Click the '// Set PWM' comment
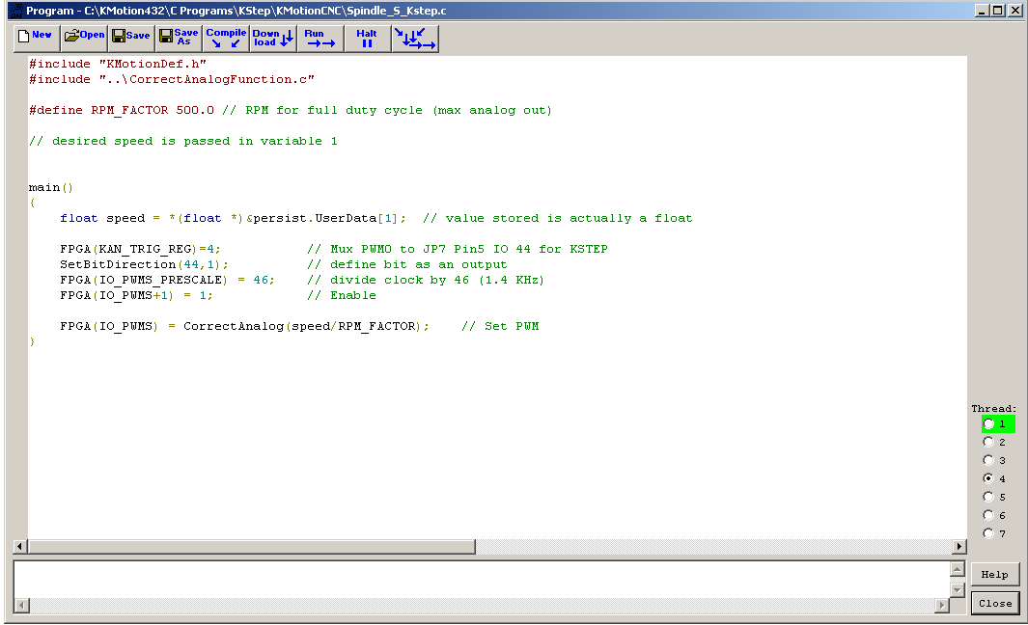Screen dimensions: 1028x625 [x=500, y=326]
